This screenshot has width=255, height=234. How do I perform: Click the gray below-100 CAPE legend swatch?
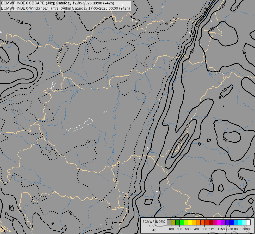(169, 223)
